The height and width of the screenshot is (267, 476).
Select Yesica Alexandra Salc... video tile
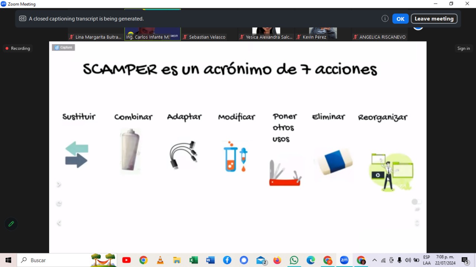tap(266, 34)
